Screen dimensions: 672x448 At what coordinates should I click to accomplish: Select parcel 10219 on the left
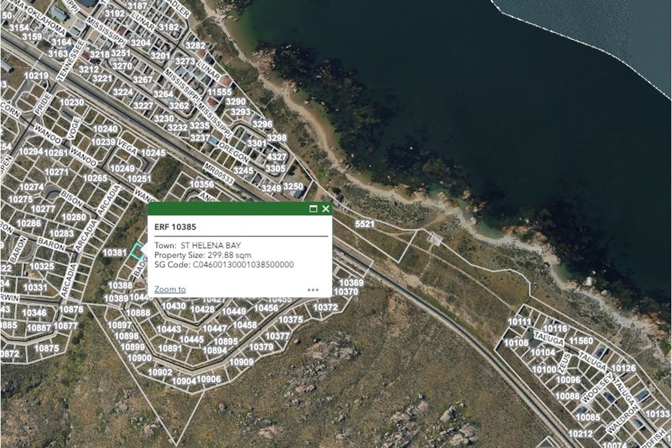[36, 76]
